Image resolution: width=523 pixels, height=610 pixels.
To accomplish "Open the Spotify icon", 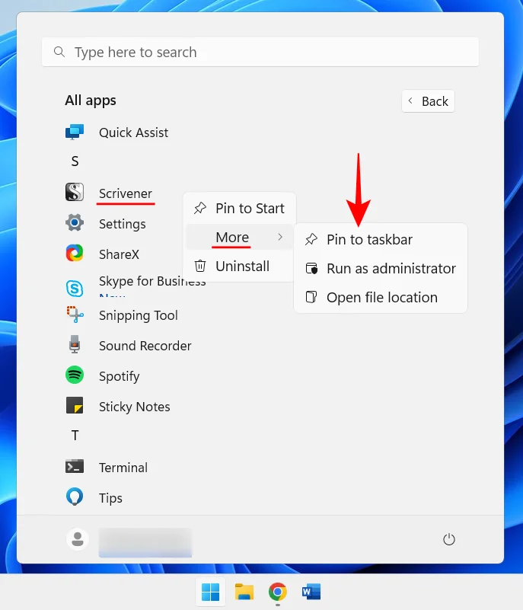I will pos(75,375).
